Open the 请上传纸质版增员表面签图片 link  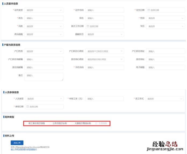pos(24,149)
